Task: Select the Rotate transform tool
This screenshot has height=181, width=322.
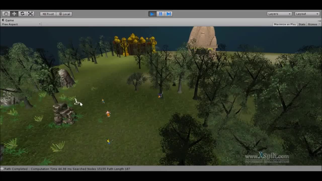Action: 22,14
